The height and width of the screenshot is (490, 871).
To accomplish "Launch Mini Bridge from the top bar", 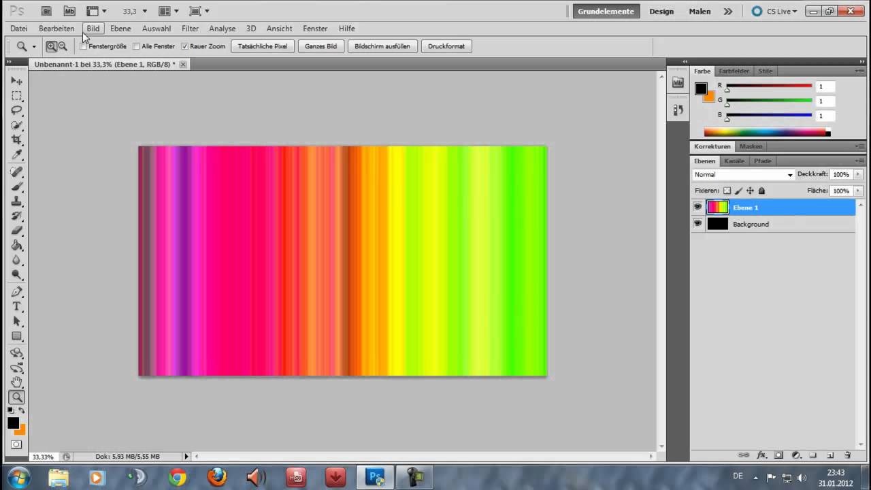I will tap(69, 11).
